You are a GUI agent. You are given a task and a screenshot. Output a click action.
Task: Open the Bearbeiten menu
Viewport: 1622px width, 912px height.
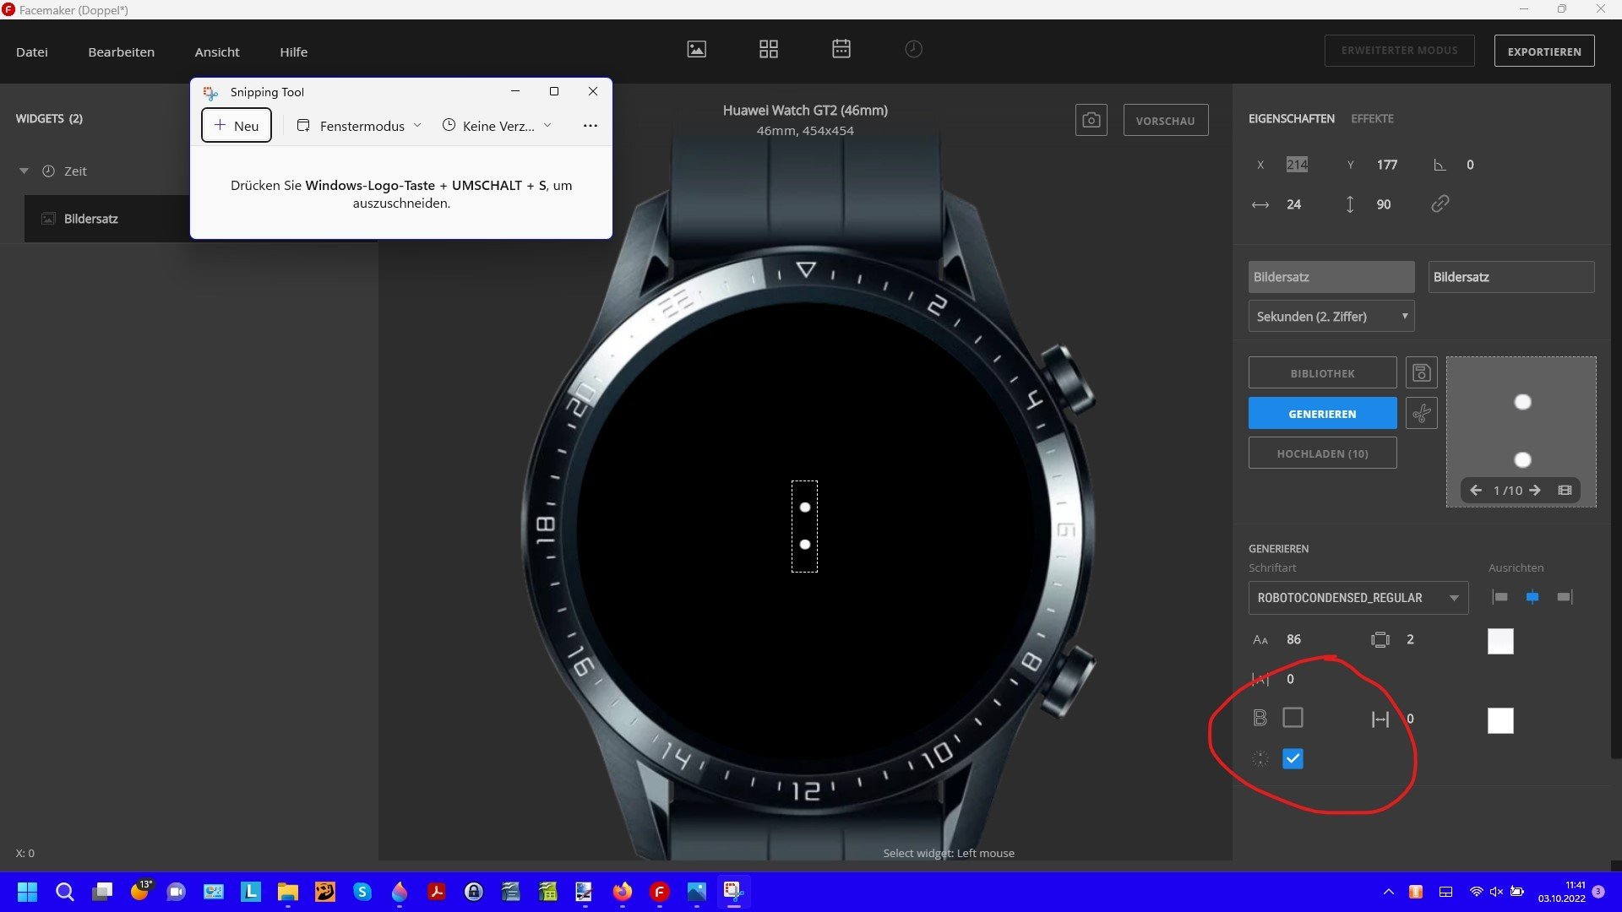[121, 52]
